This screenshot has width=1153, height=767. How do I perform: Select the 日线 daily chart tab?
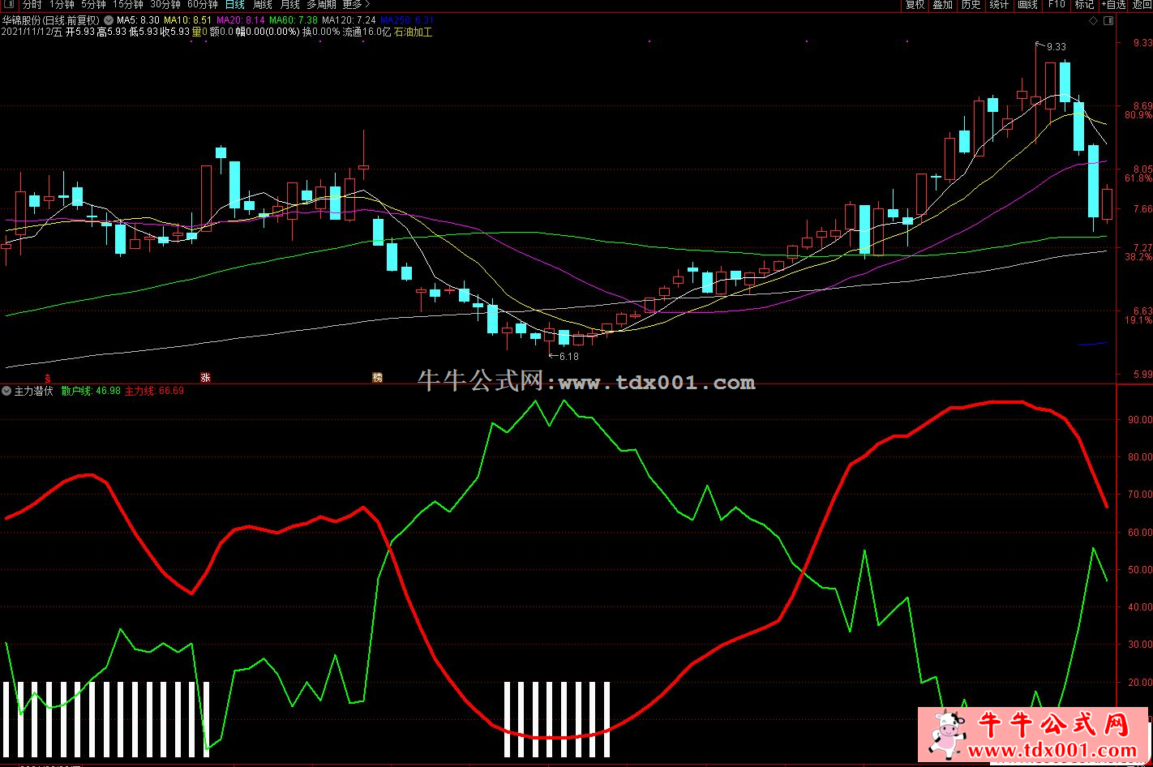pyautogui.click(x=235, y=5)
